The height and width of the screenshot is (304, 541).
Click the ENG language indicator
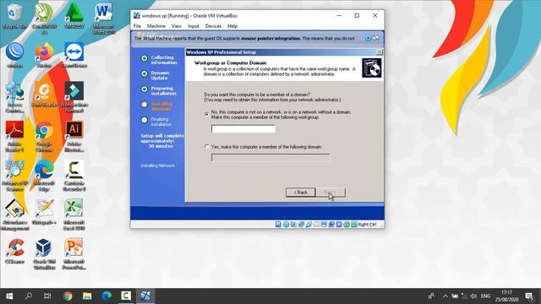pyautogui.click(x=485, y=296)
